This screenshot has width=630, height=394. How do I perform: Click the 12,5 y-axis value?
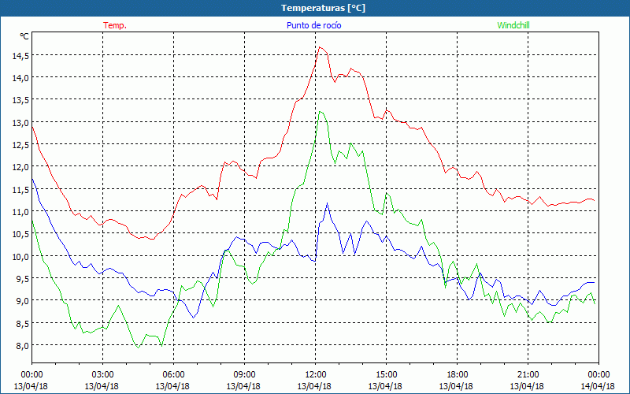click(x=20, y=145)
